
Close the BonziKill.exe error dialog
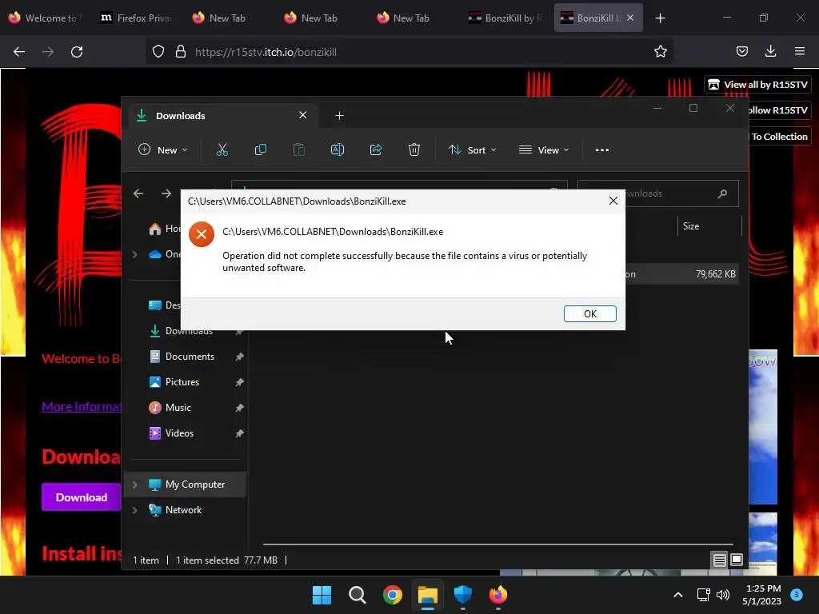613,201
